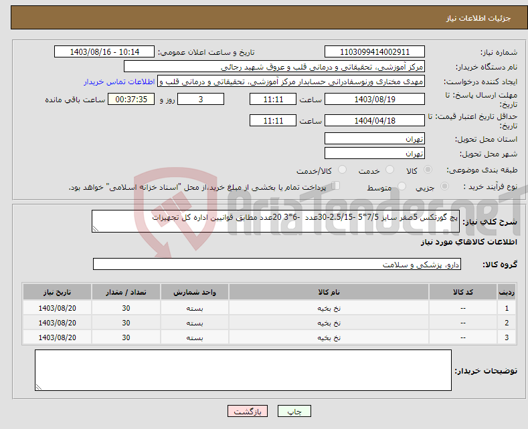The image size is (528, 429).
Task: Click the date 1403/08/20 in row 3
Action: coord(58,337)
